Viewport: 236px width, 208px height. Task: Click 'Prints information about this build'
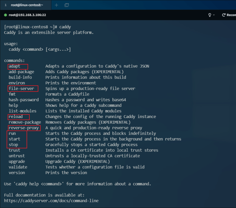86,77
